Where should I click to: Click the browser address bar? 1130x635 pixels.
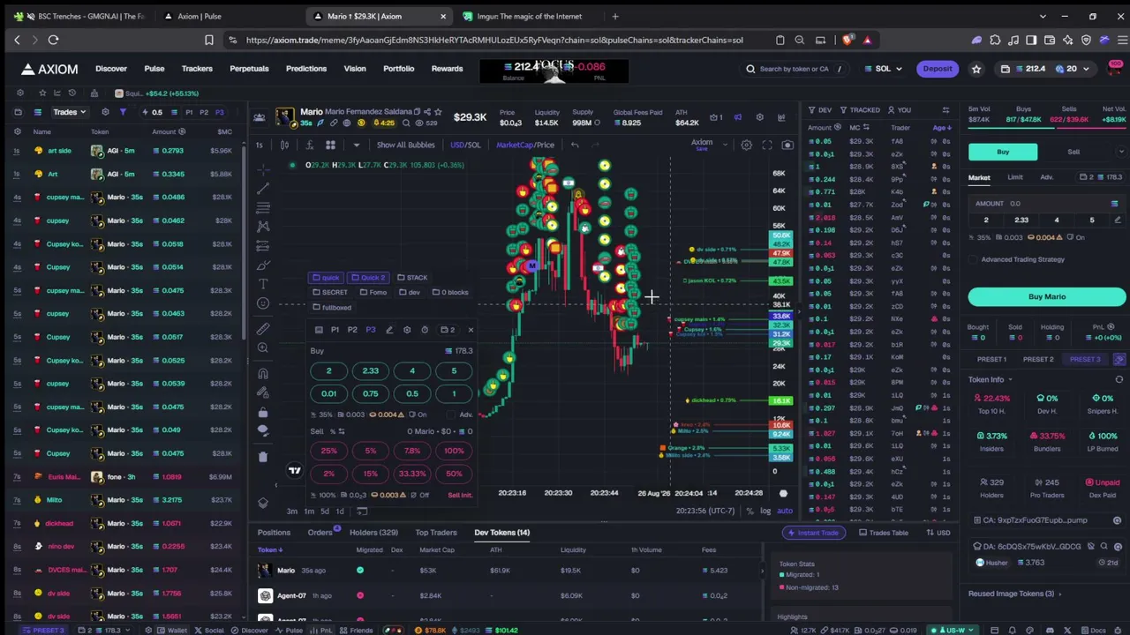tap(494, 40)
